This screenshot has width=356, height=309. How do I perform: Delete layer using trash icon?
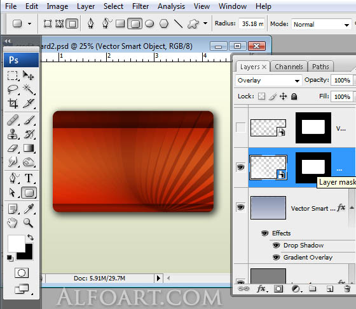pos(347,289)
